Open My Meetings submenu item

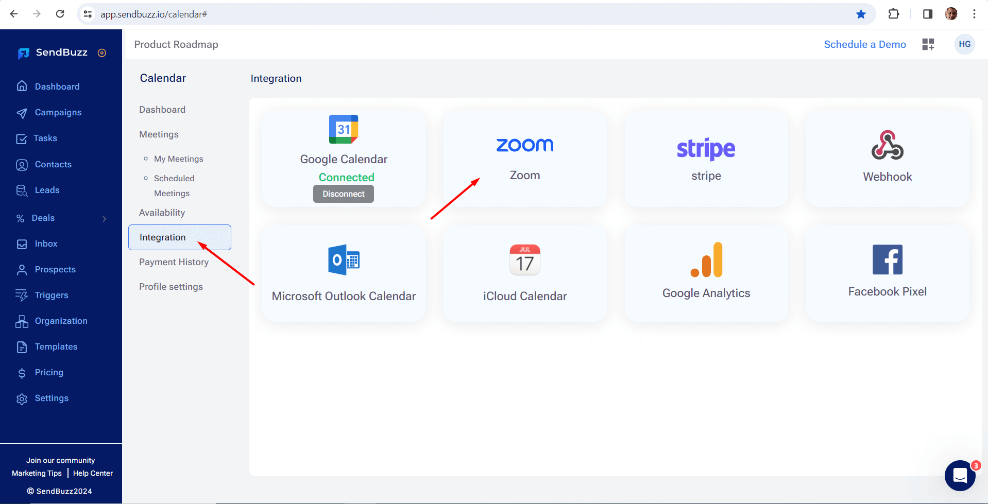[x=178, y=159]
